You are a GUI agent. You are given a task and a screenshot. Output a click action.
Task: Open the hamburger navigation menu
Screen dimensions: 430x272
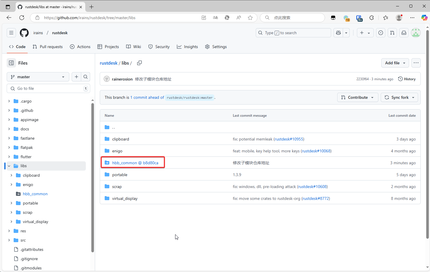pos(11,33)
